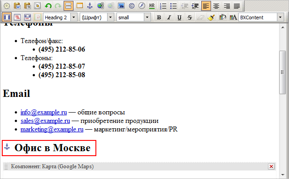Click phone number (495) 212-85-07
Viewport: 289px width, 179px height.
(x=62, y=66)
